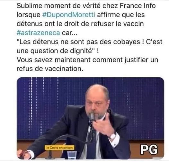Click the PG watermark logo on video
Viewport: 169px width, 162px height.
(x=149, y=149)
